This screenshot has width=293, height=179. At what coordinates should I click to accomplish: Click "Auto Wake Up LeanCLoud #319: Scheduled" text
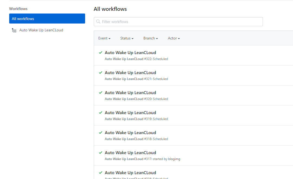pos(136,119)
